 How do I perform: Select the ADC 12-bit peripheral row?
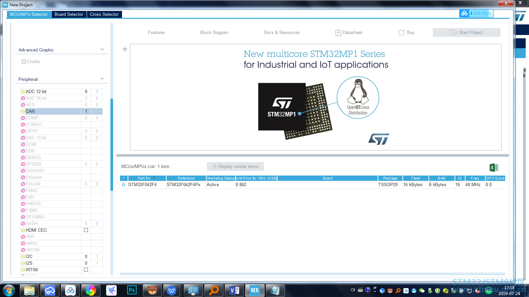[x=61, y=91]
